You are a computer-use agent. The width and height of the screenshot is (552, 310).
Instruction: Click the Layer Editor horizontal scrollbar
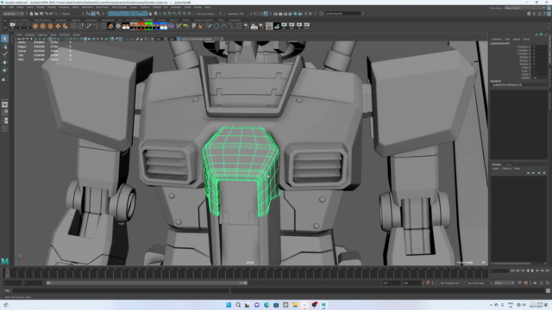(x=511, y=263)
